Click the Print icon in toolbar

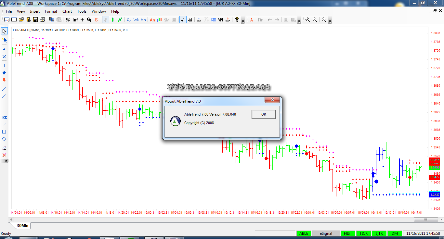[x=43, y=20]
